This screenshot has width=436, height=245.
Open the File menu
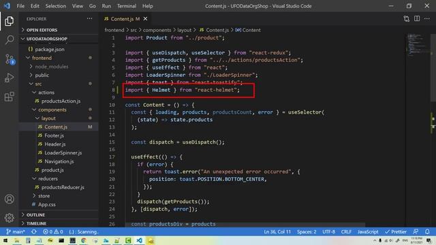[20, 6]
